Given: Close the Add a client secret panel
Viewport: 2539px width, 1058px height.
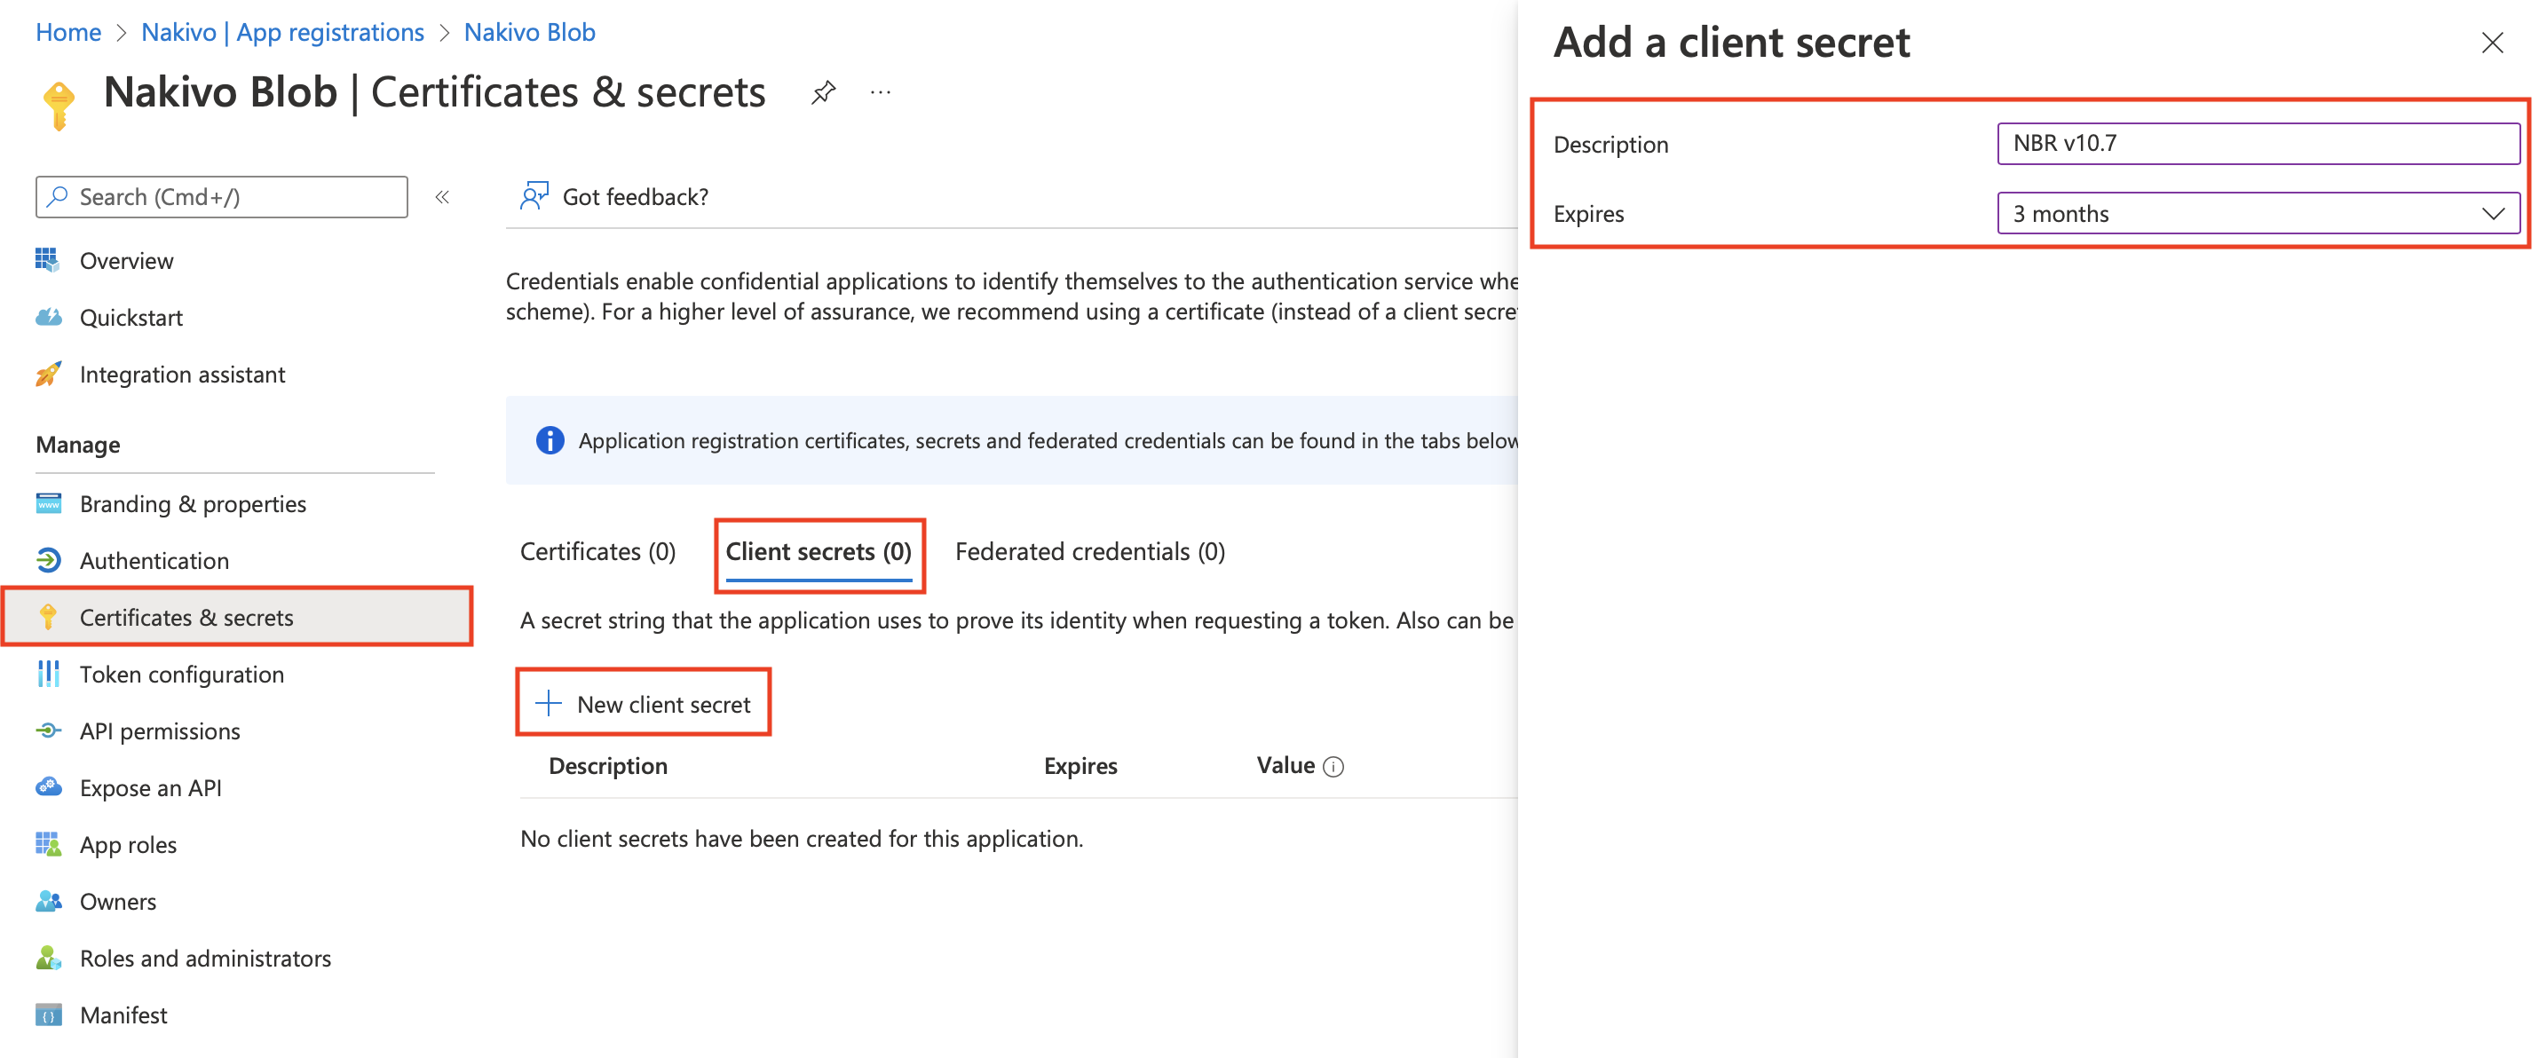Looking at the screenshot, I should [2491, 43].
